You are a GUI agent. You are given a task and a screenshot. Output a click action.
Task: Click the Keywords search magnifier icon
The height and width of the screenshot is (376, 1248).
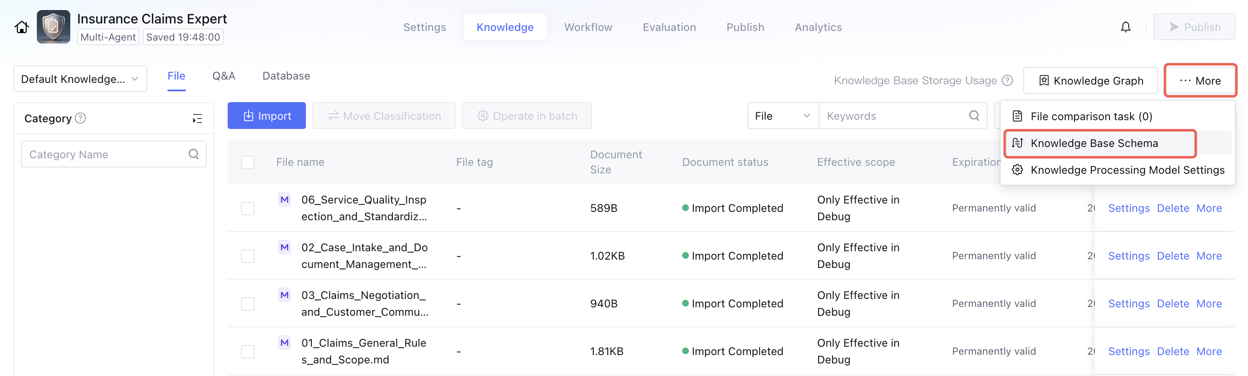[x=974, y=116]
